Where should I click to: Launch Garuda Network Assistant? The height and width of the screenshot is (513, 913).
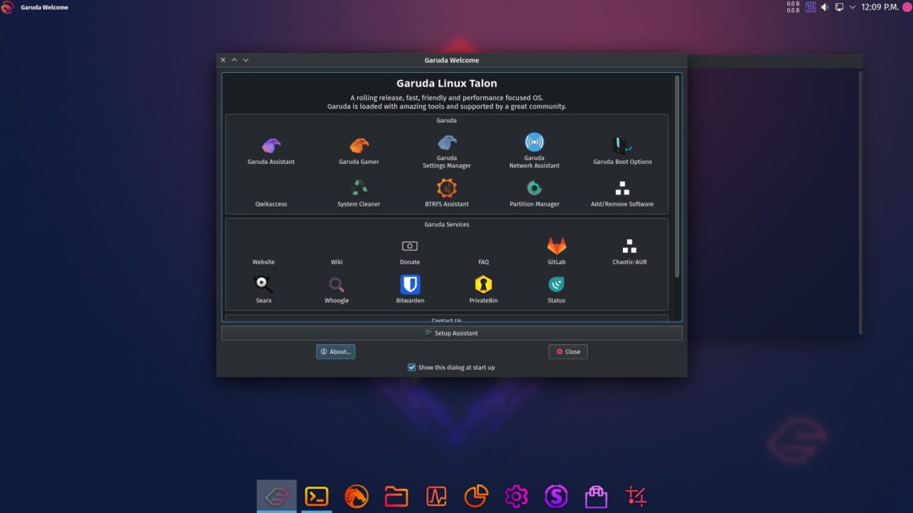pyautogui.click(x=533, y=148)
